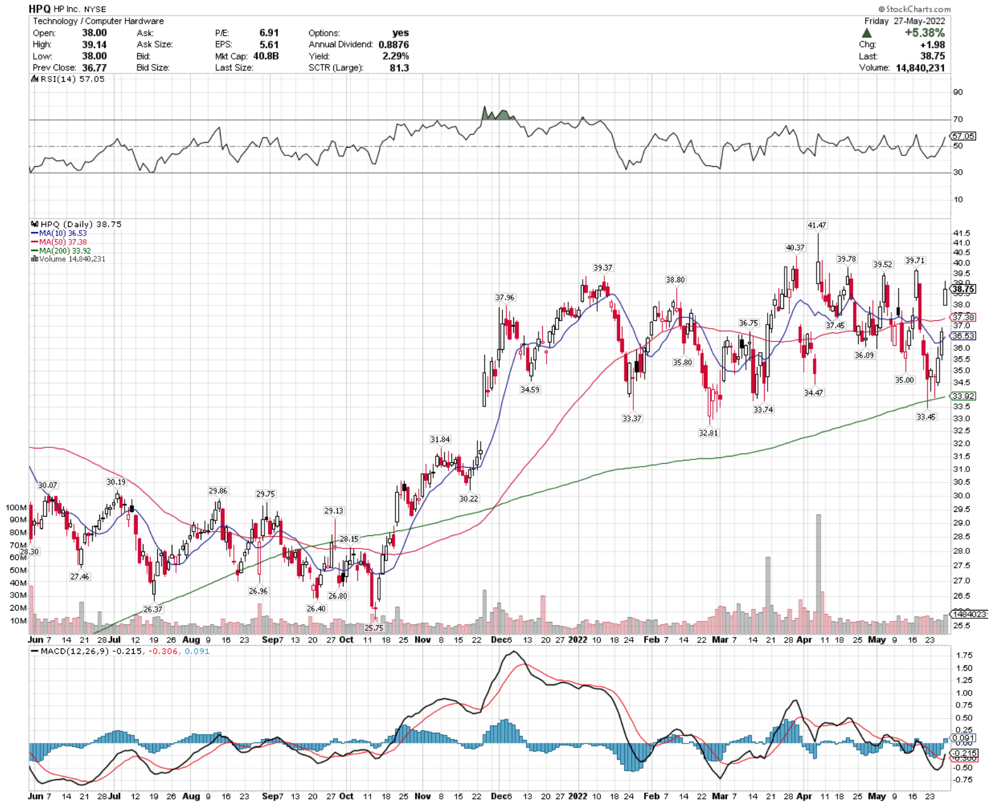The height and width of the screenshot is (802, 993).
Task: Click the green MA(200) legend line marker
Action: coord(34,250)
